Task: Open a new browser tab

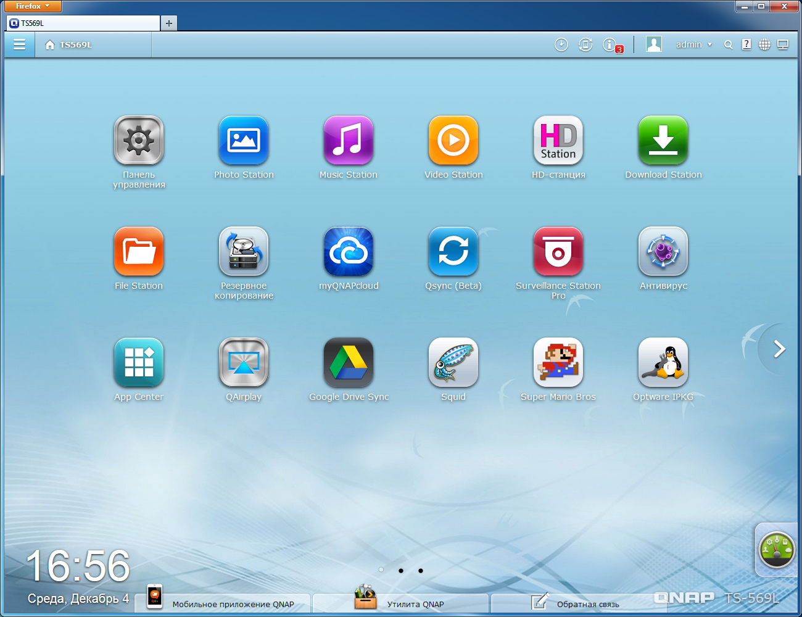Action: (x=169, y=23)
